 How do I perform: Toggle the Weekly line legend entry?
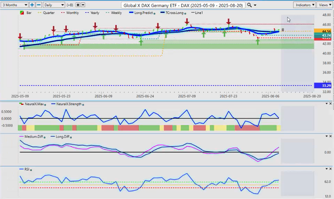pos(114,13)
